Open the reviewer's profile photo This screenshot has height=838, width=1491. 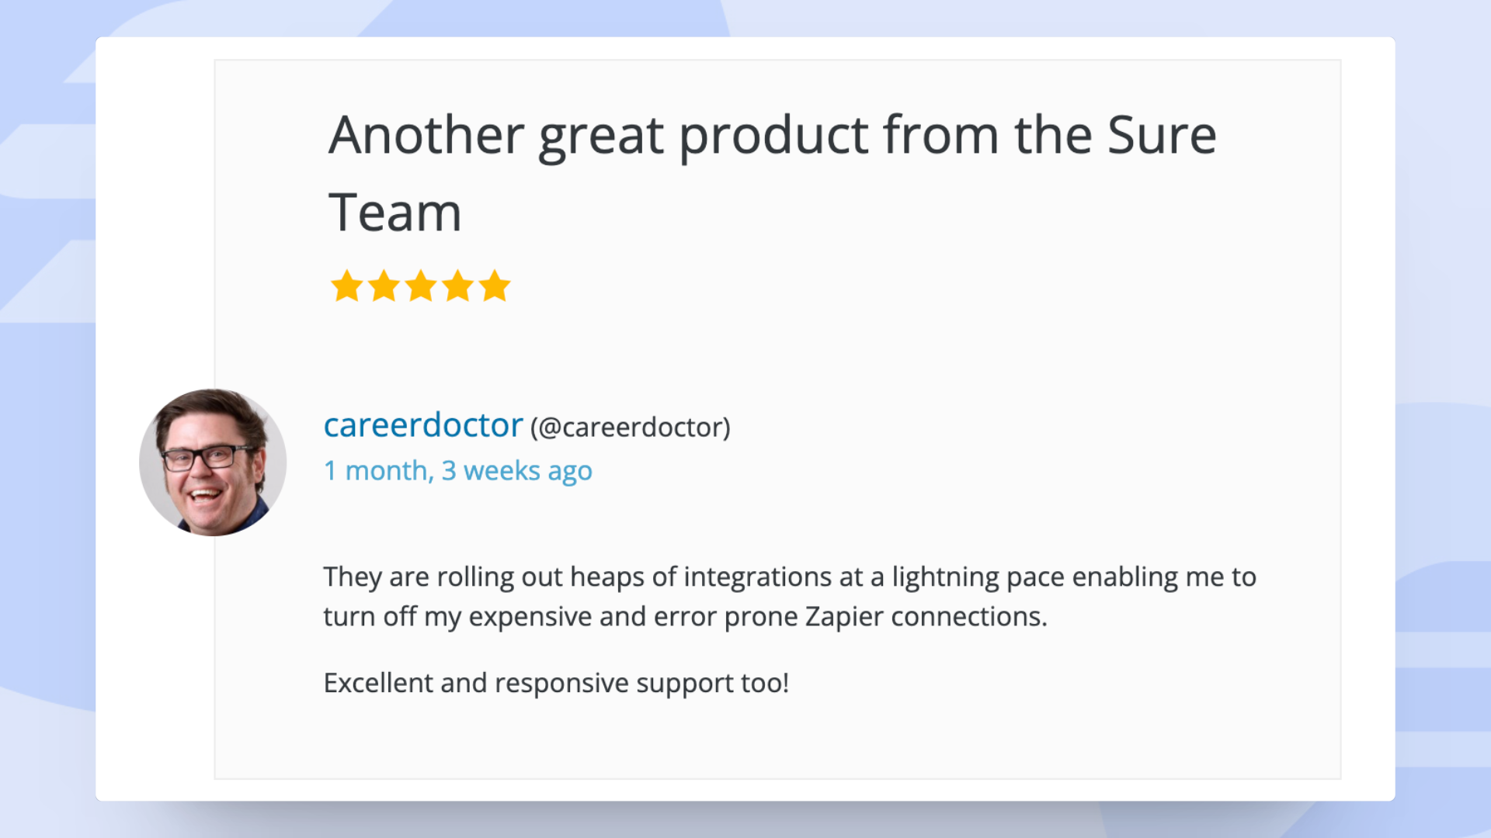click(x=213, y=462)
